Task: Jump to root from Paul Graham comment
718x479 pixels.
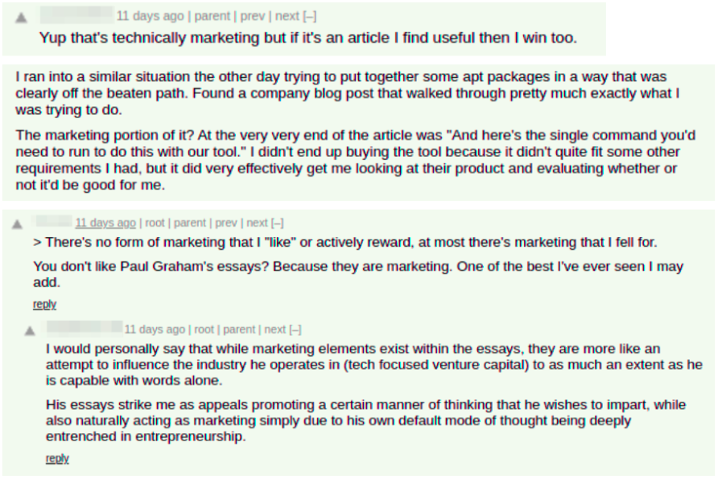Action: coord(155,223)
